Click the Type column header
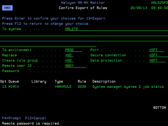The height and width of the screenshot is (126, 168). click(x=59, y=81)
